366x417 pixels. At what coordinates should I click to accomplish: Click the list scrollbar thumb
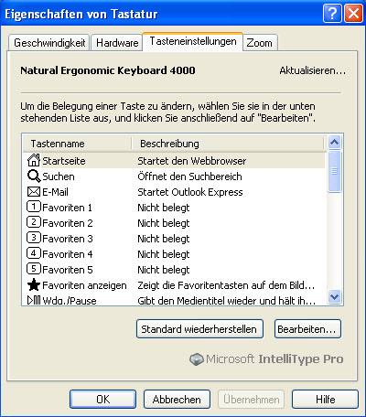[335, 172]
